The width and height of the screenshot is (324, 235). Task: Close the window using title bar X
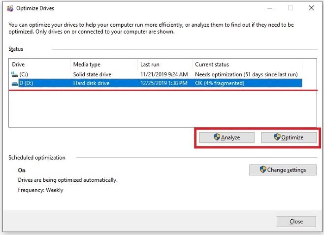pyautogui.click(x=311, y=8)
